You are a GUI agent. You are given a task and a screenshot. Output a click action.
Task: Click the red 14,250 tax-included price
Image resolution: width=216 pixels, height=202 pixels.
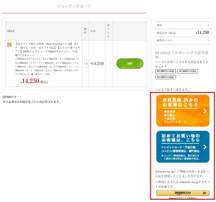[30, 81]
